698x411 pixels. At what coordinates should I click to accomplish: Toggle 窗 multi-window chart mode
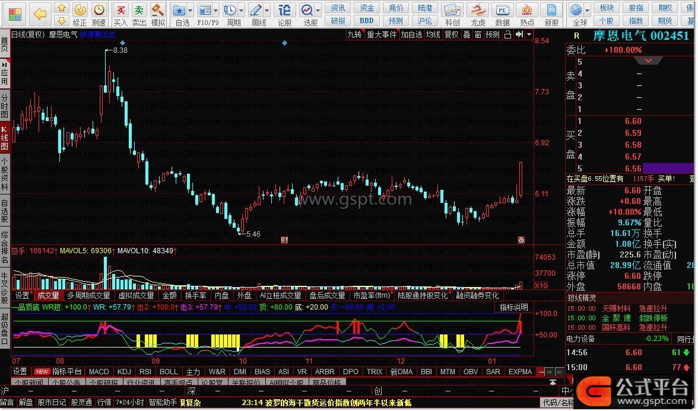tap(478, 34)
